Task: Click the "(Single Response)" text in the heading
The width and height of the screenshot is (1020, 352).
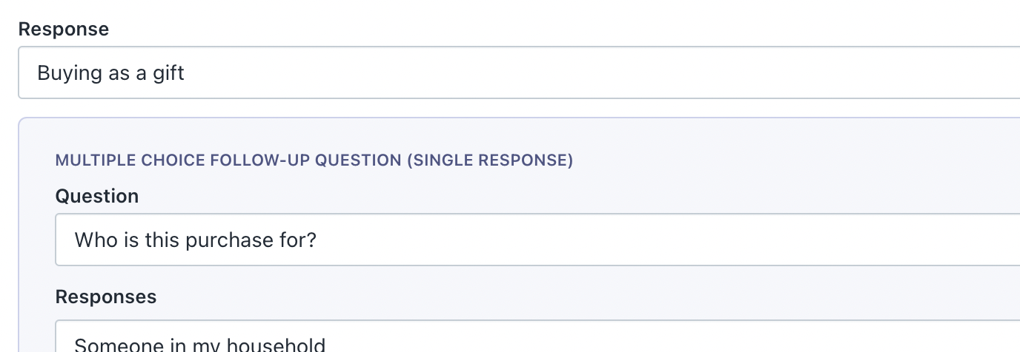Action: (490, 160)
